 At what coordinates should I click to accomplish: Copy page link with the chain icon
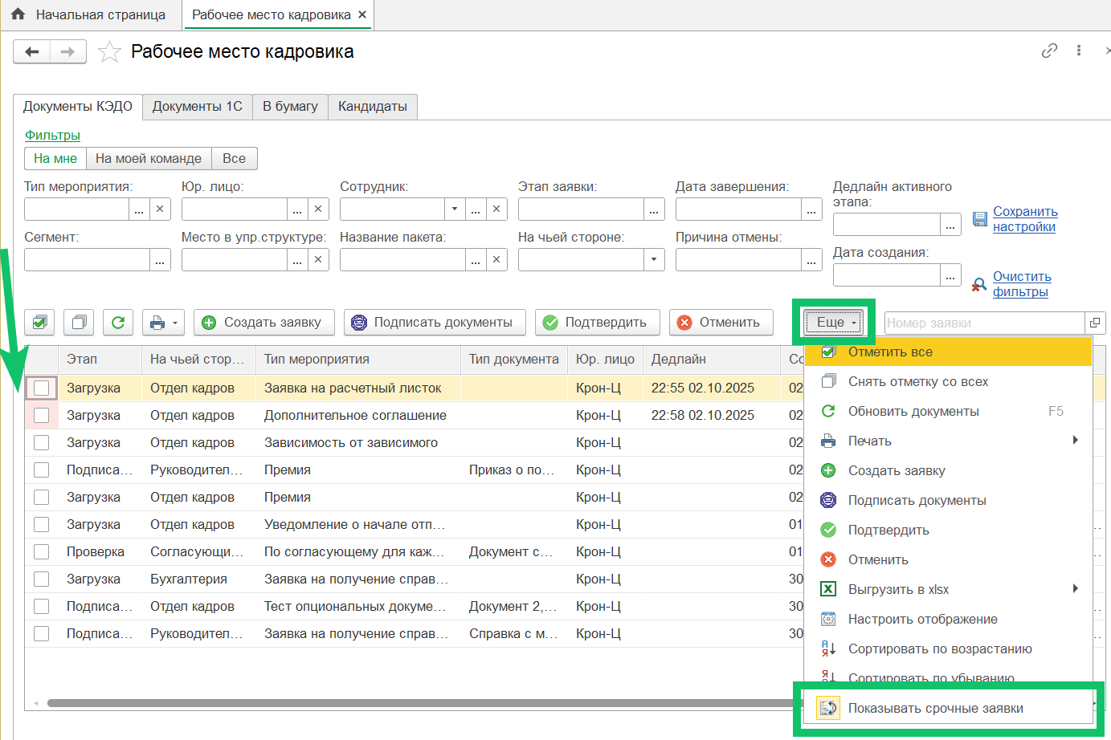(1049, 51)
